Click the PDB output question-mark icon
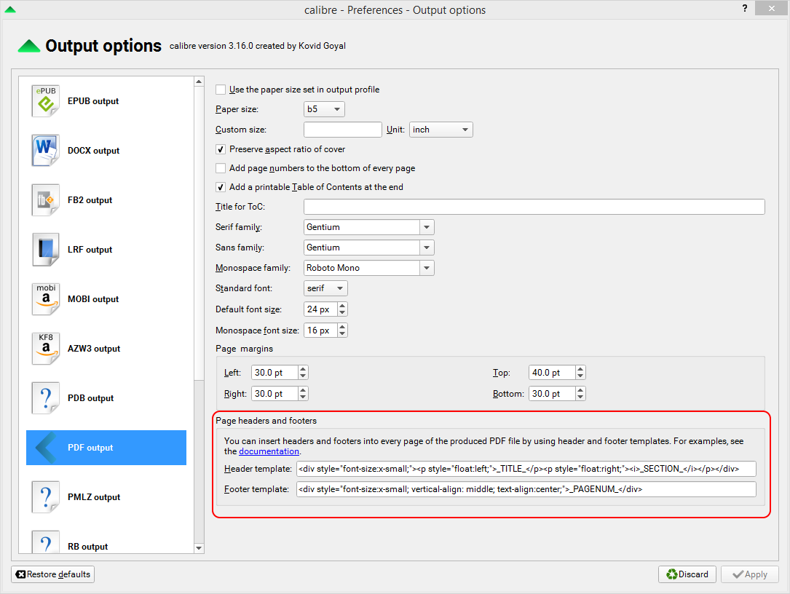The height and width of the screenshot is (594, 790). click(x=46, y=398)
